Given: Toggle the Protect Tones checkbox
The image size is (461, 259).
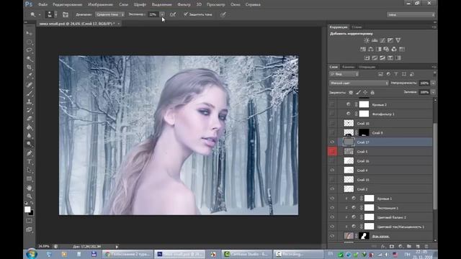Looking at the screenshot, I should click(x=186, y=14).
